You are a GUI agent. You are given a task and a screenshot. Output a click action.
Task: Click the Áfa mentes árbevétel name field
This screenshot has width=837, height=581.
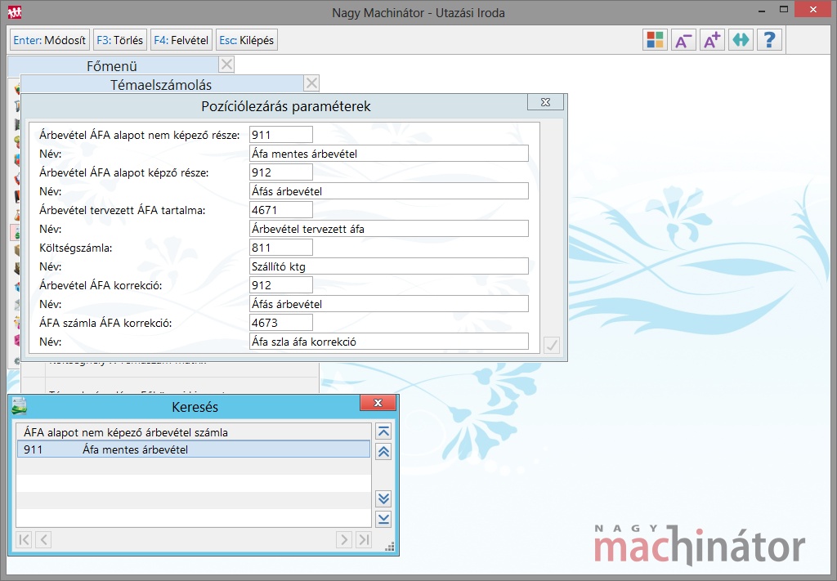pos(388,154)
